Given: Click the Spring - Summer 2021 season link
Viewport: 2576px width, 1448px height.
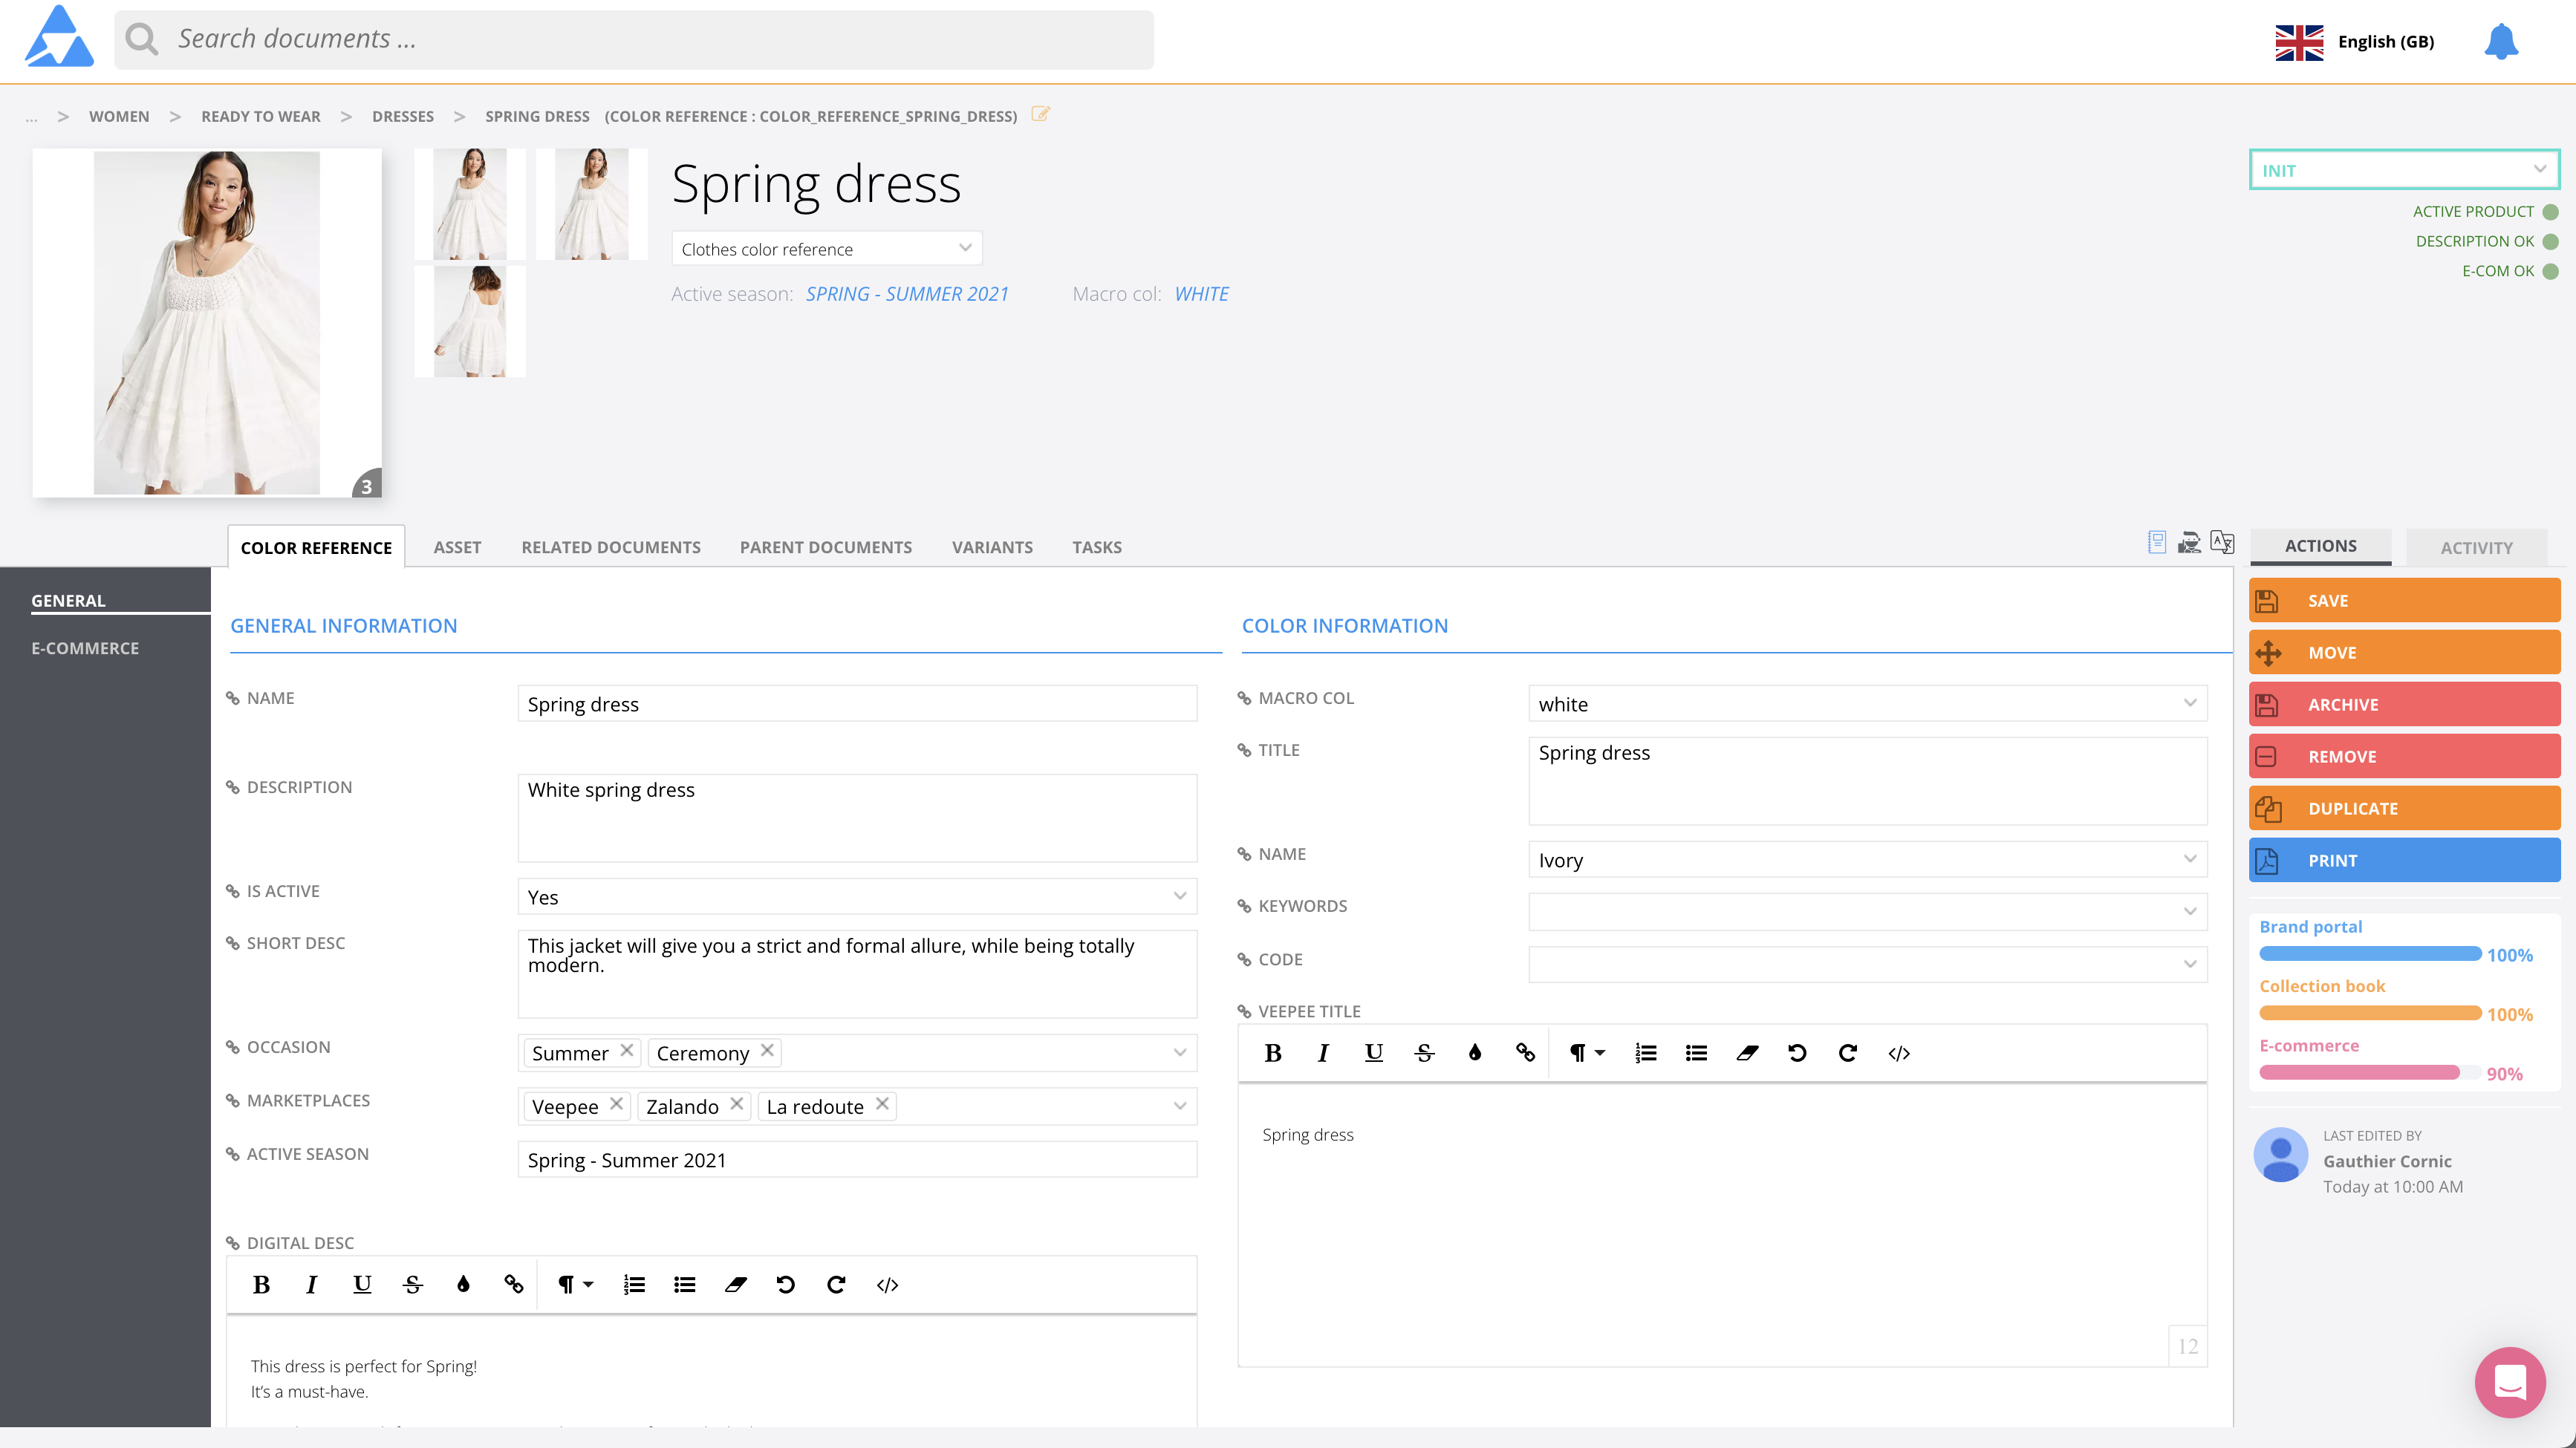Looking at the screenshot, I should 907,294.
